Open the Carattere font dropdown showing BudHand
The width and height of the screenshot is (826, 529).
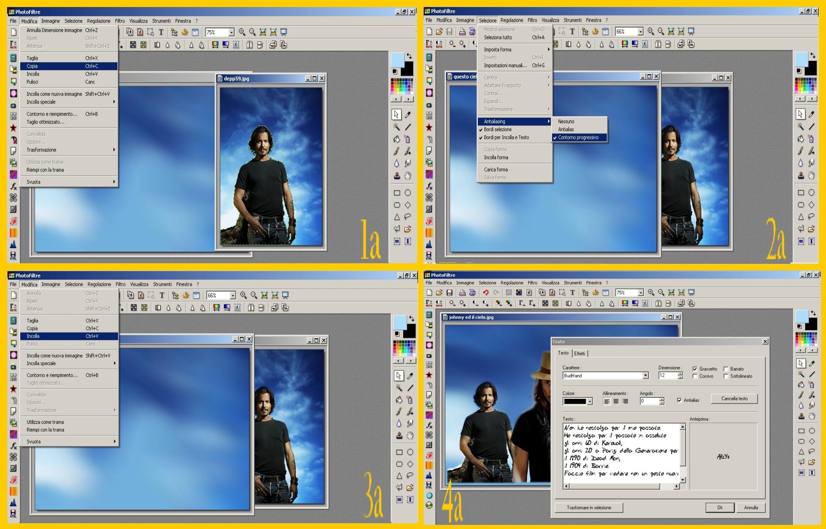tap(645, 375)
